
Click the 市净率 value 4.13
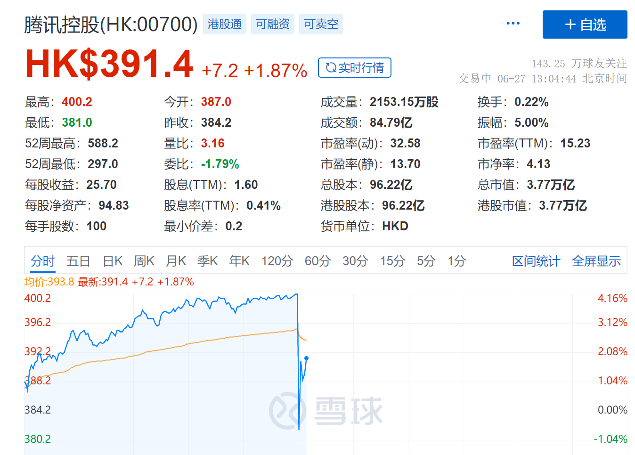tap(538, 164)
